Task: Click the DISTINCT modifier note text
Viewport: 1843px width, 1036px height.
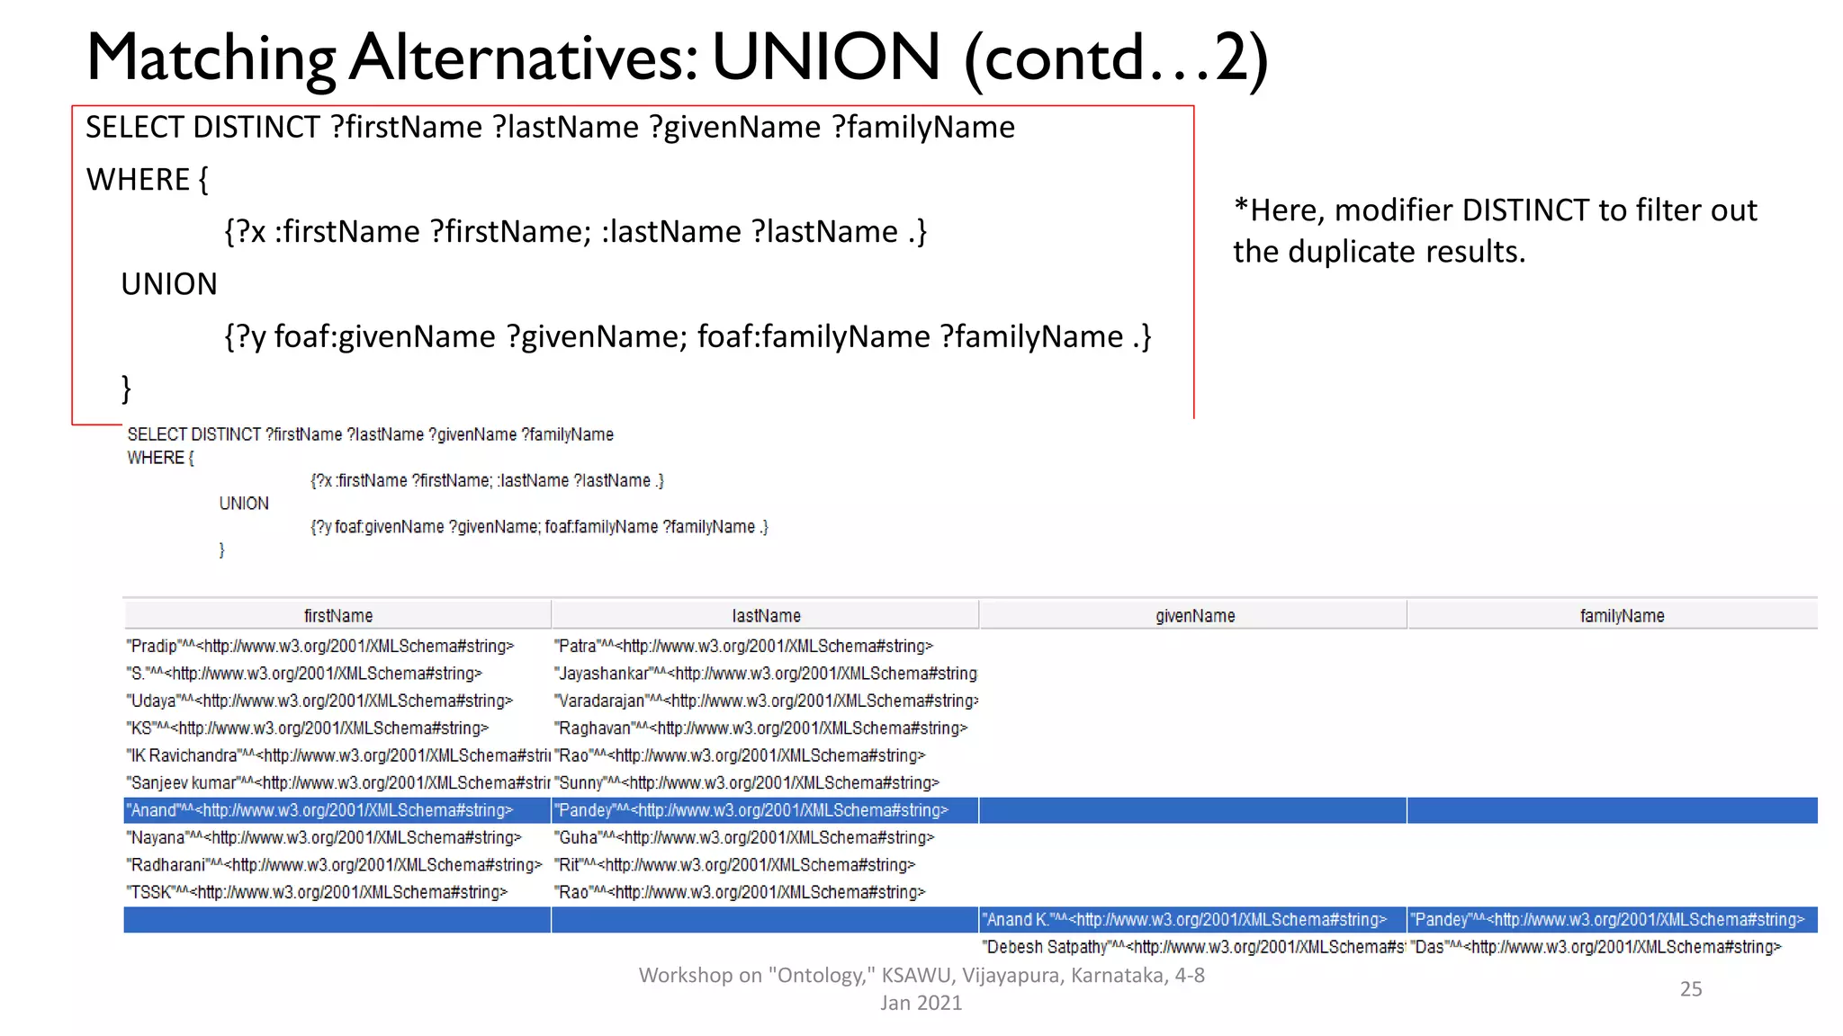Action: pos(1495,231)
